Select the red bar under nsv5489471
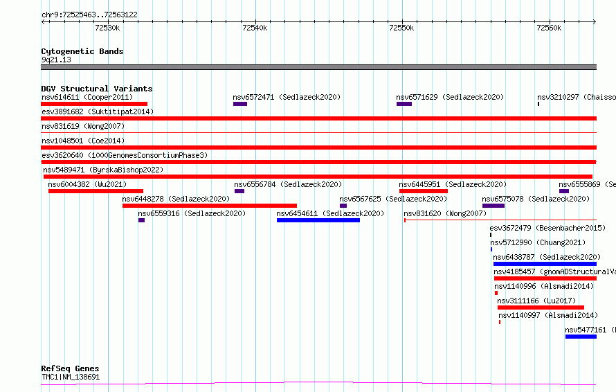This screenshot has width=616, height=392. pyautogui.click(x=318, y=177)
